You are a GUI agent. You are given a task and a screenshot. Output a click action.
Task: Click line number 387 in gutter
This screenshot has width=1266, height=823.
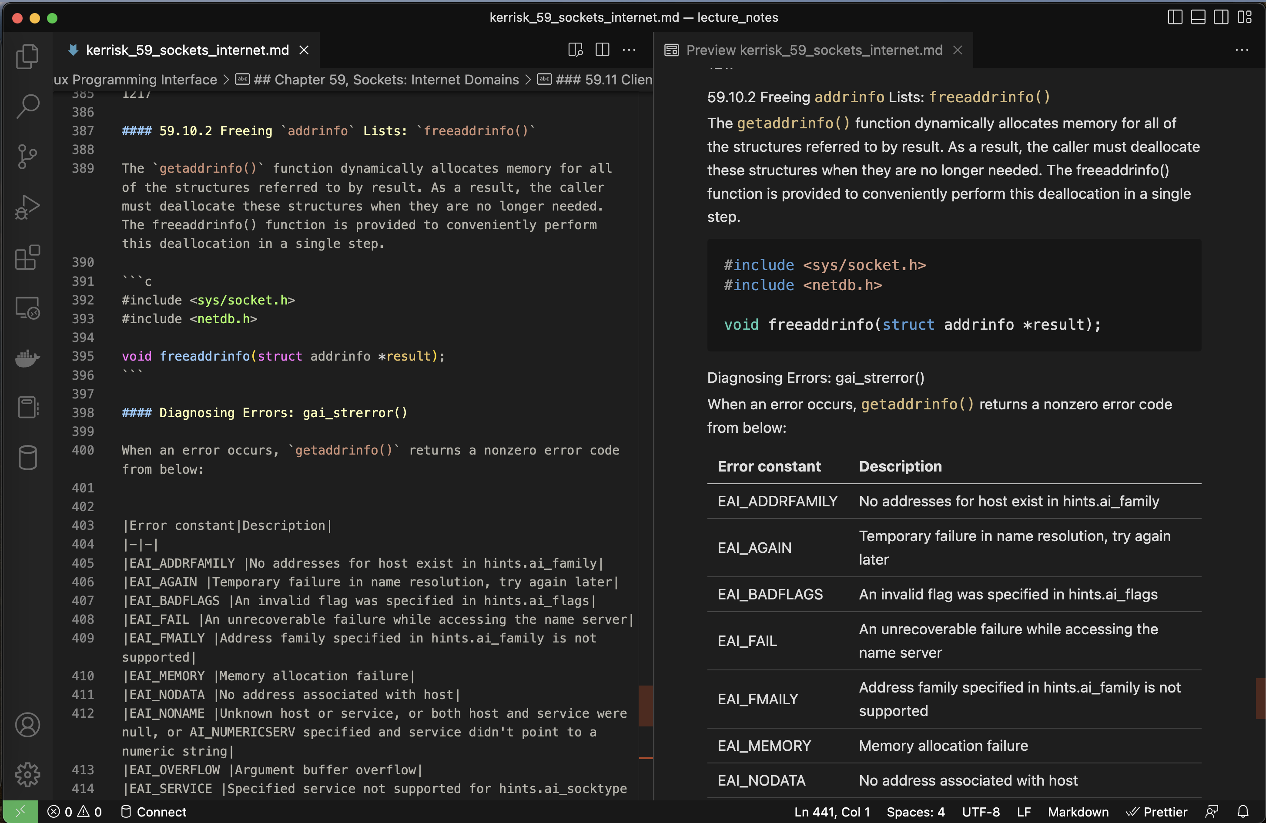[x=83, y=131]
